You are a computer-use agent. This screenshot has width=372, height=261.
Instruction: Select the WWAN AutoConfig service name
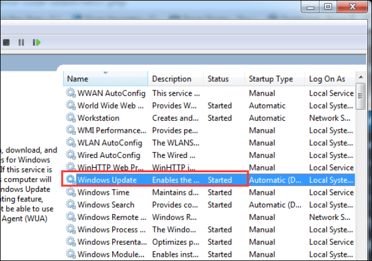click(x=111, y=93)
